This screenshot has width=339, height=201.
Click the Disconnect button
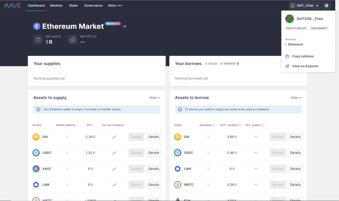coord(319,28)
